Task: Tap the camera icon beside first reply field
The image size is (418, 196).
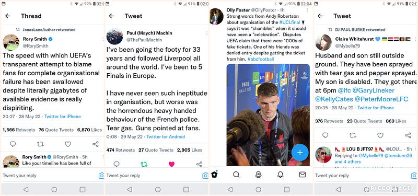Action: coord(101,176)
